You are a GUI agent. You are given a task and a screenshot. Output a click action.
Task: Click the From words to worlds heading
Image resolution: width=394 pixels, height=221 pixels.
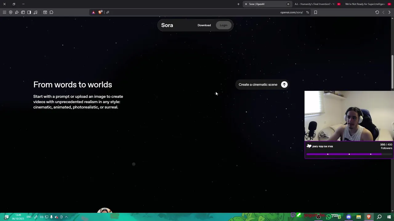coord(73,85)
